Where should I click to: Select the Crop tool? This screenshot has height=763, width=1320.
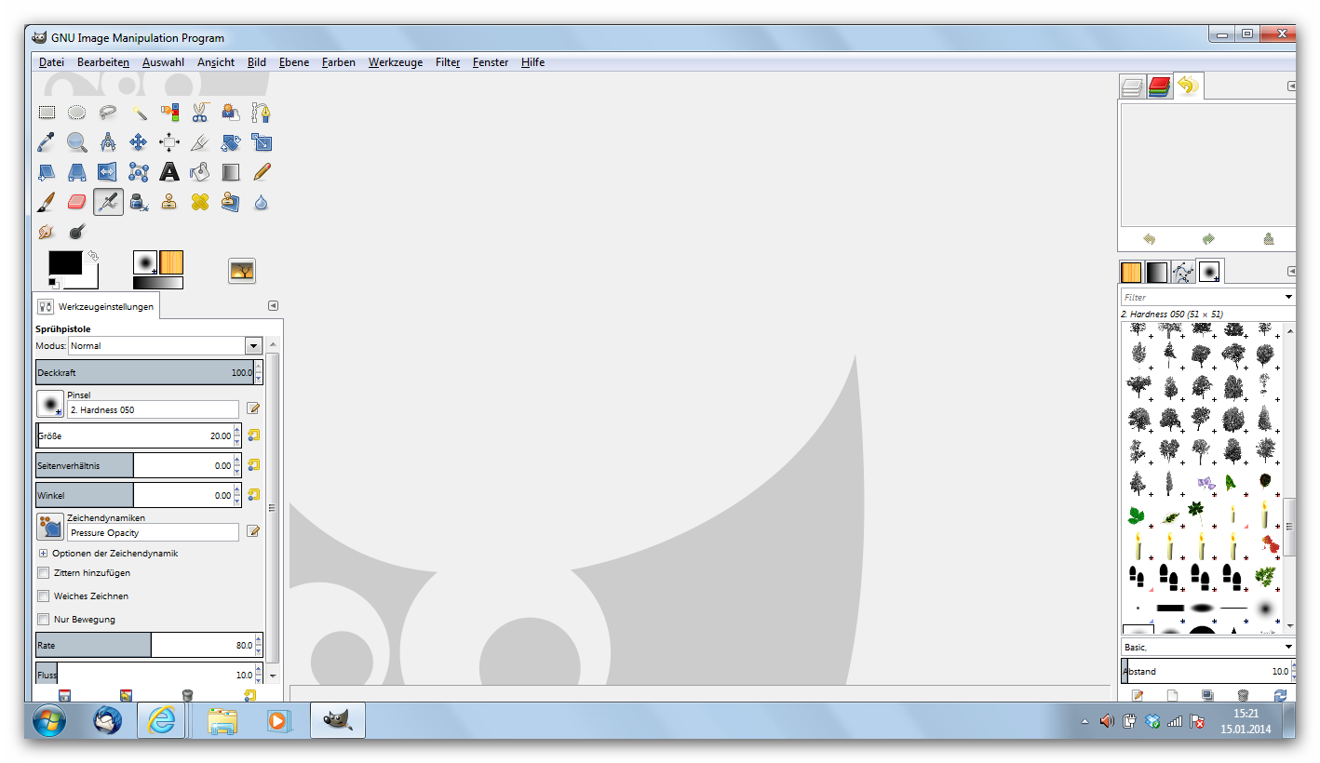(200, 142)
